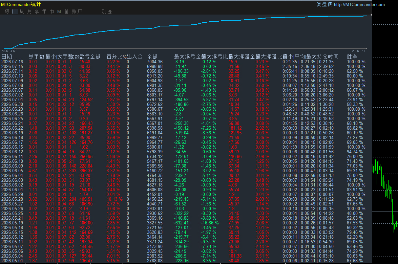Select the 季 quarterly tab
This screenshot has width=398, height=264.
(x=37, y=12)
